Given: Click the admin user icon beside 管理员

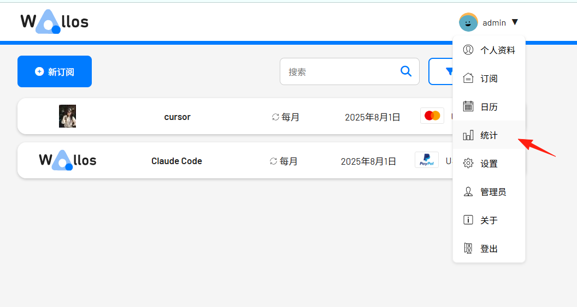Looking at the screenshot, I should 468,192.
